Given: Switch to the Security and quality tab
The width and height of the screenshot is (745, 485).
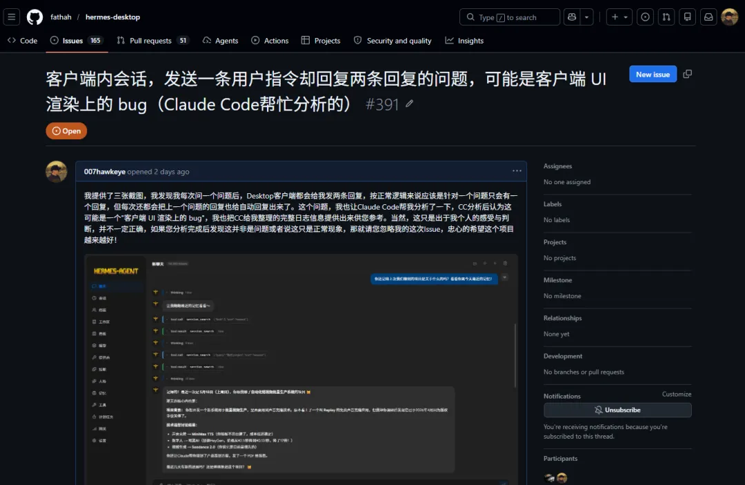Looking at the screenshot, I should (x=393, y=41).
